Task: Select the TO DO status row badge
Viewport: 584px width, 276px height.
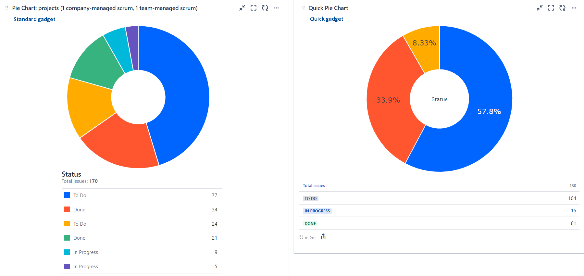Action: (x=310, y=198)
